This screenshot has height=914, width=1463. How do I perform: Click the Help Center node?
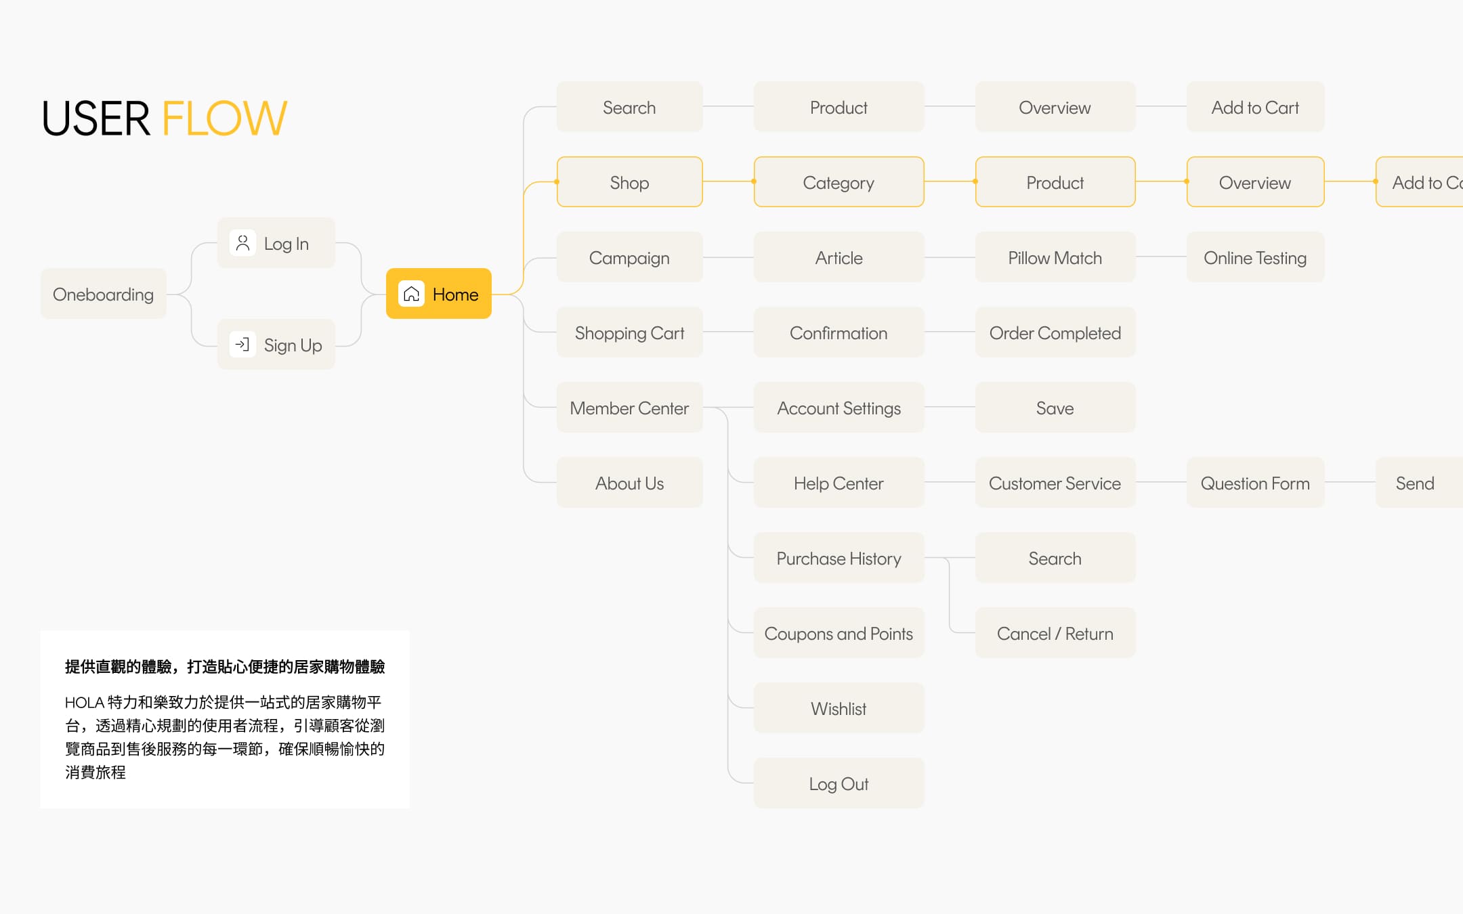click(x=839, y=483)
